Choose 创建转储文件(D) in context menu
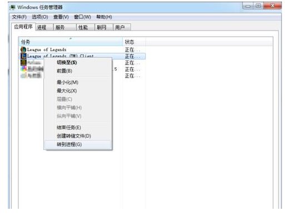287x216 pixels. click(x=78, y=136)
